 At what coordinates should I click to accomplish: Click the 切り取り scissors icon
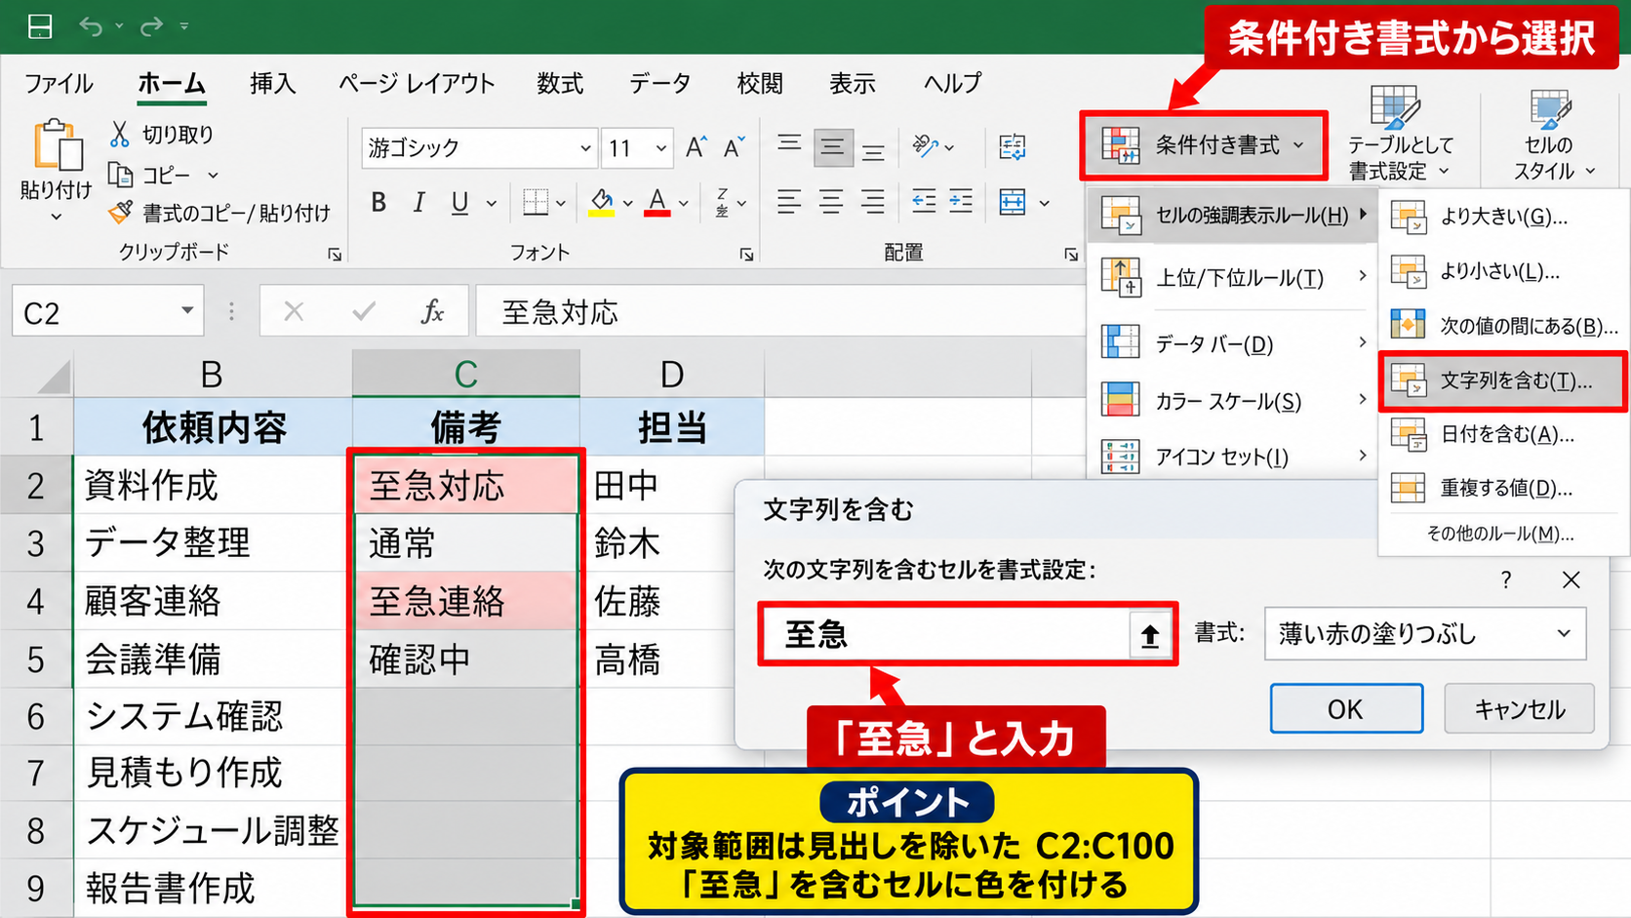tap(120, 134)
